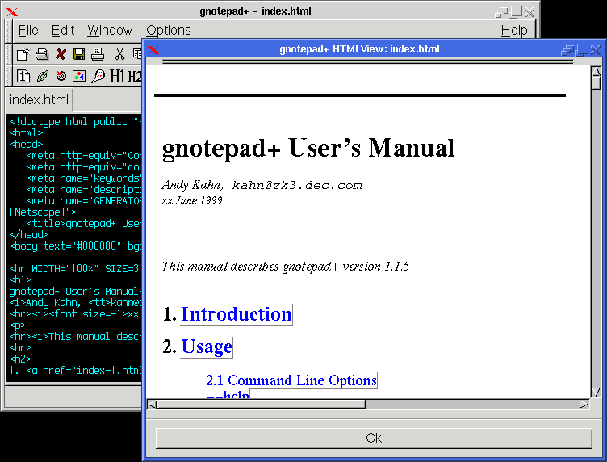This screenshot has width=607, height=462.
Task: Insert a link with the chain icon
Action: pos(43,76)
